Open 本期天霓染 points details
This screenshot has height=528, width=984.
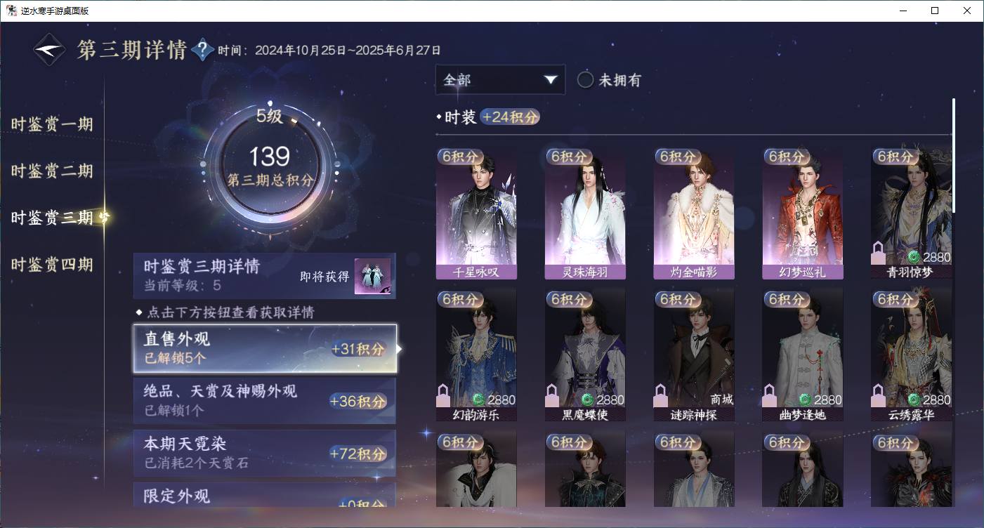[265, 453]
